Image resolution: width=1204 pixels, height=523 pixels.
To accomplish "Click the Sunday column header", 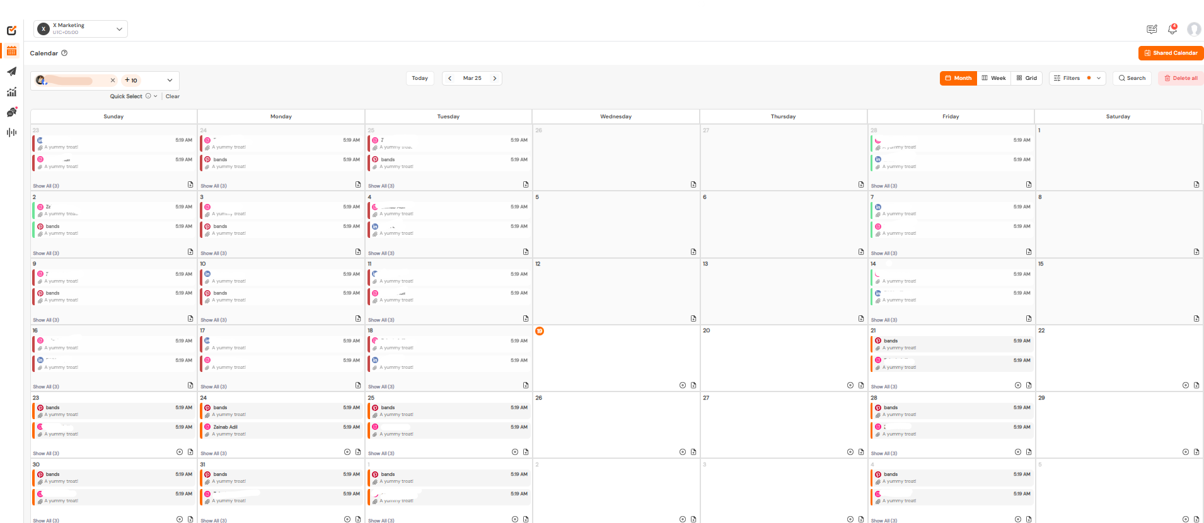I will [x=113, y=116].
